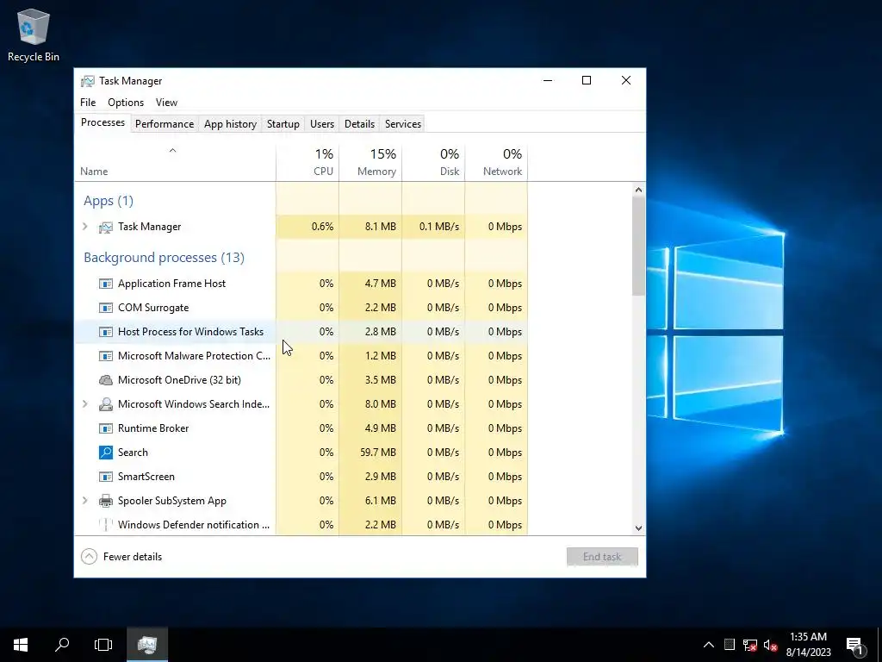The width and height of the screenshot is (882, 662).
Task: Click the Host Process for Windows Tasks icon
Action: pos(106,332)
